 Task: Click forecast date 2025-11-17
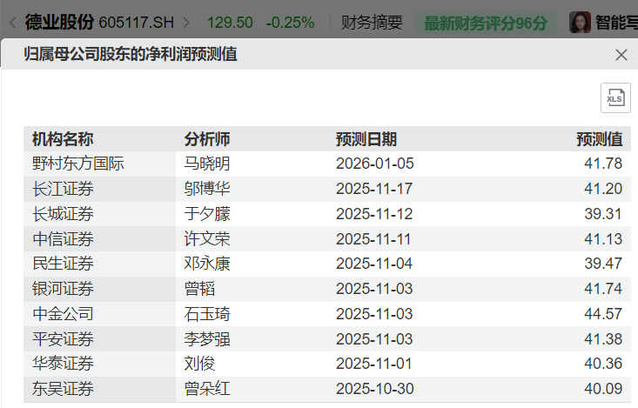(x=374, y=189)
